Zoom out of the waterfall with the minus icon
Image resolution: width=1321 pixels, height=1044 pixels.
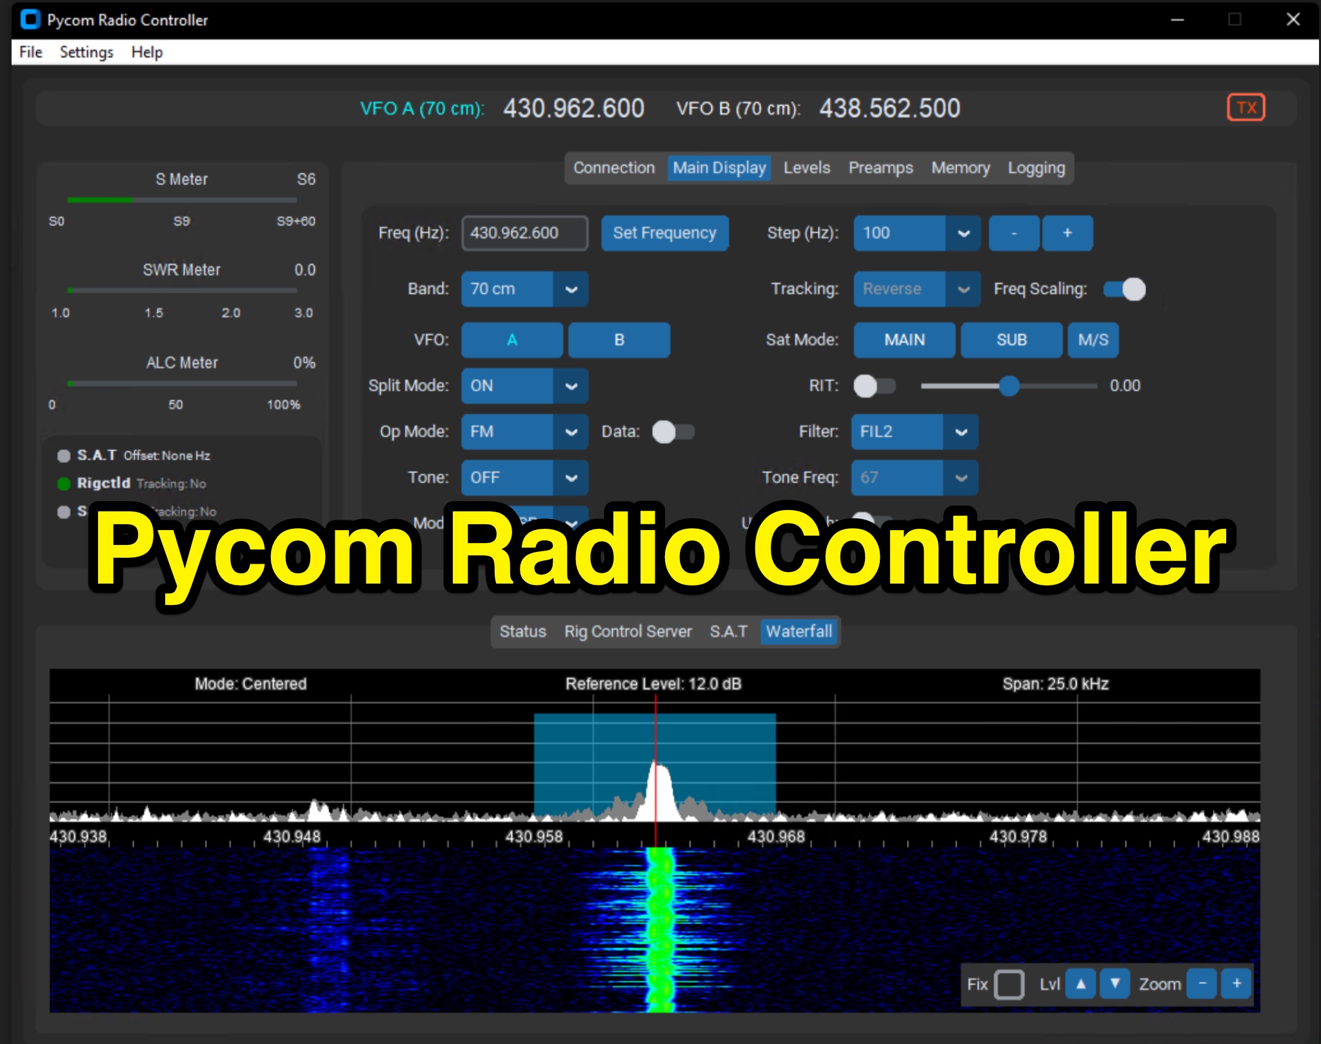(1201, 984)
